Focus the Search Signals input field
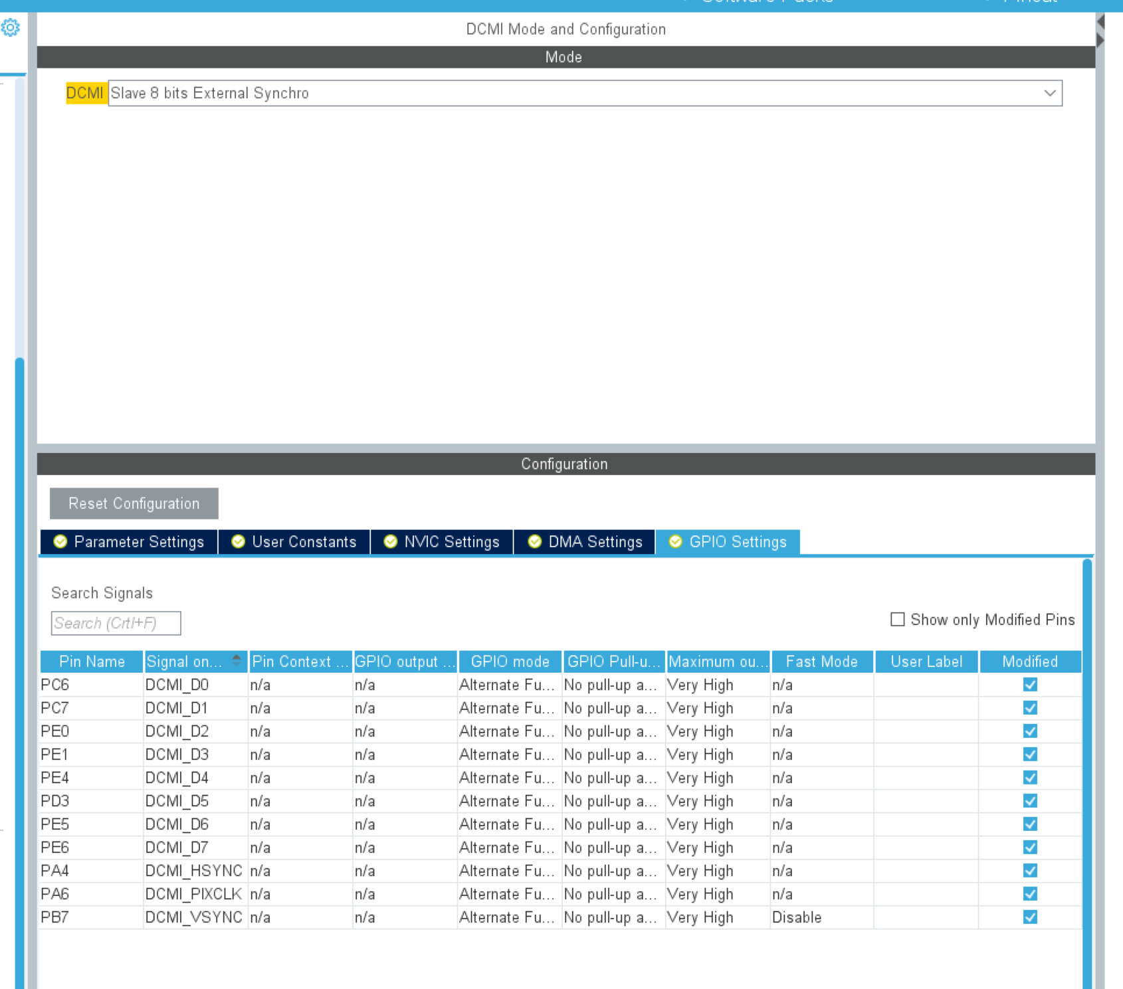This screenshot has height=989, width=1123. [x=116, y=623]
